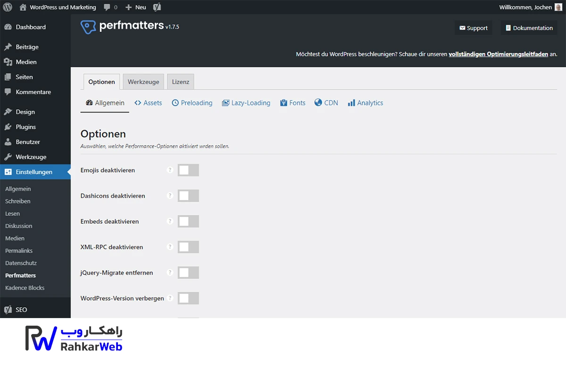Enable the XML-RPC deaktivieren switch
566x377 pixels.
(x=188, y=247)
